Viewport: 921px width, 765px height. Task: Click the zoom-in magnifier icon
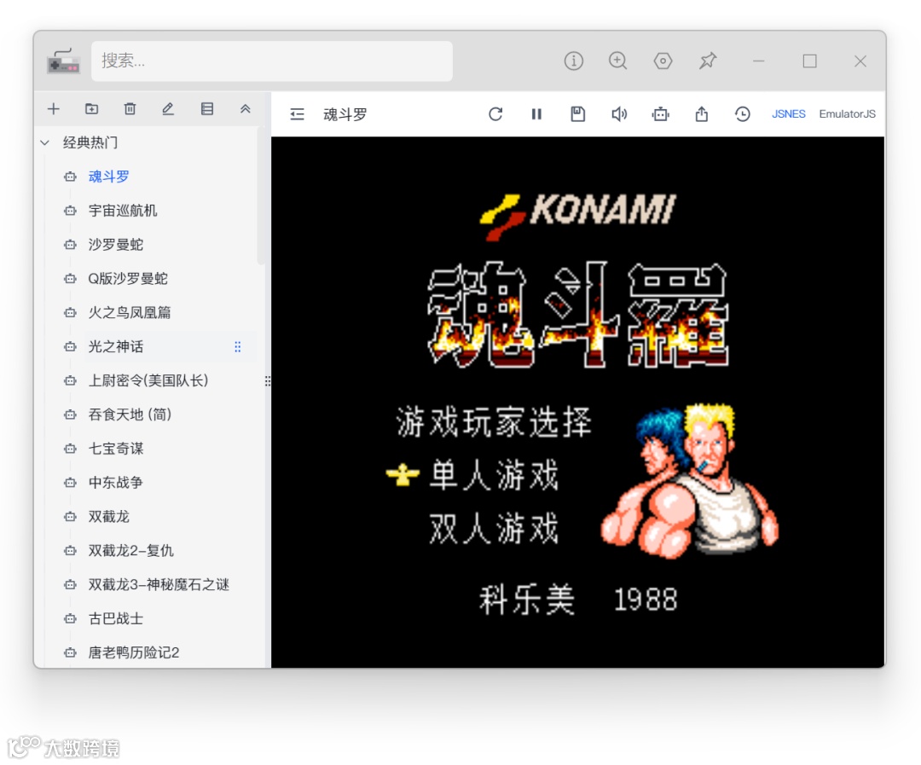pos(617,61)
